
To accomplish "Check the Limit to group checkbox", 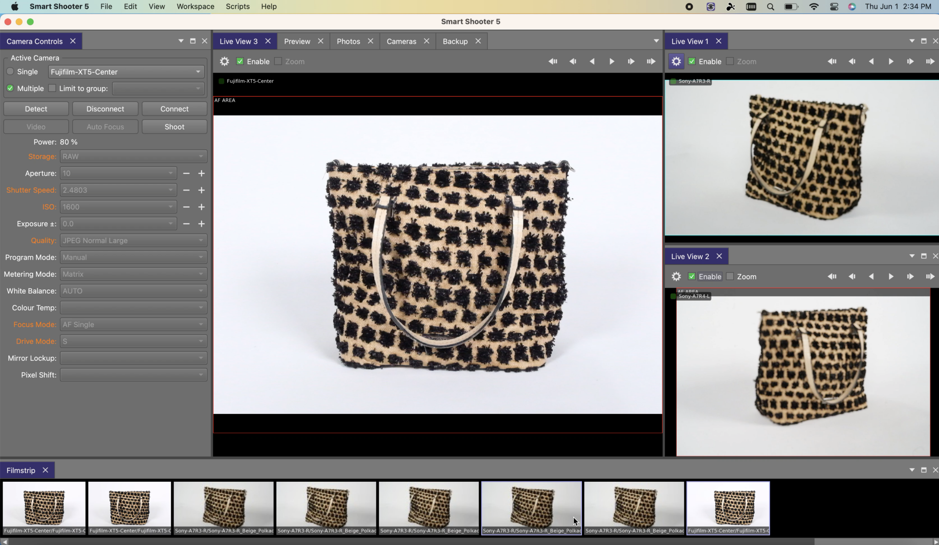I will pyautogui.click(x=52, y=88).
